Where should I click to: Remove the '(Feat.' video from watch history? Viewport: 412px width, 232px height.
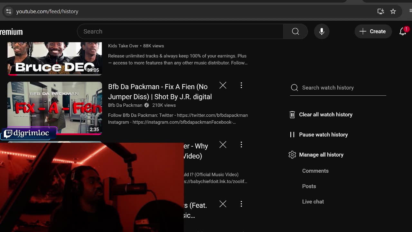point(223,204)
